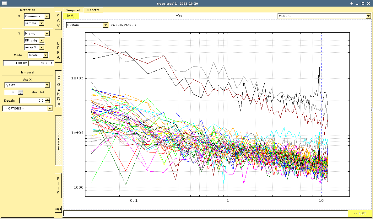Decrease the Decale value stepper
This screenshot has width=373, height=219.
(47, 102)
